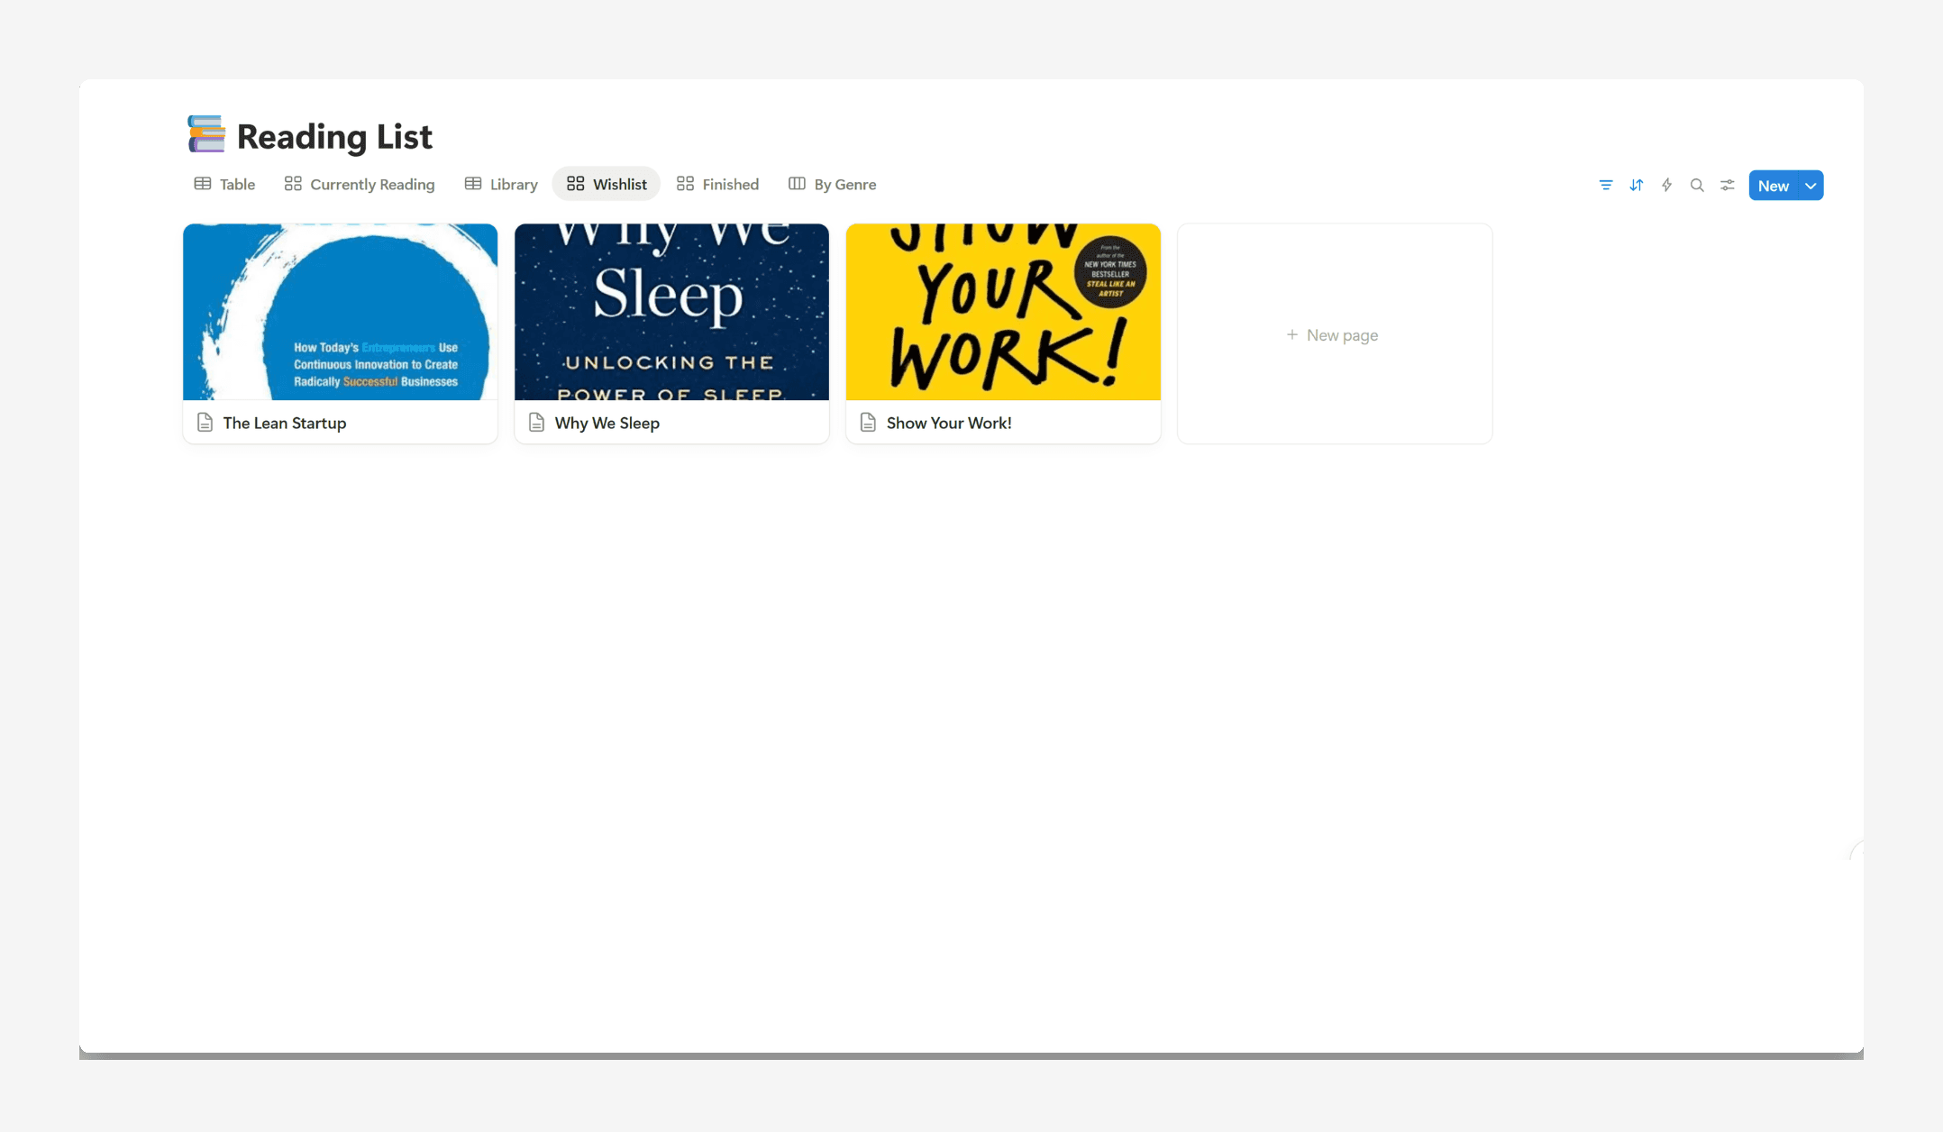Open the Finished view
This screenshot has width=1943, height=1132.
pos(730,184)
